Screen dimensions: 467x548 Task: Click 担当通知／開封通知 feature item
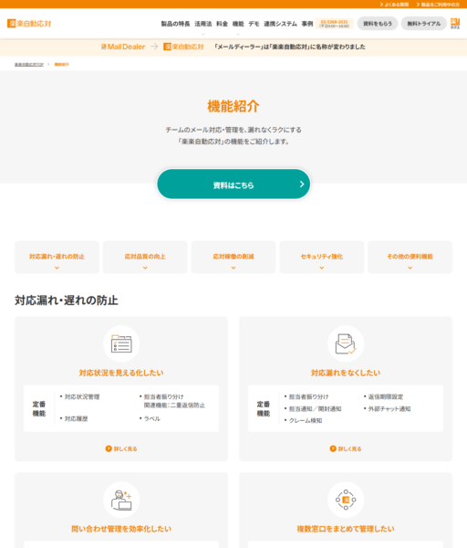(x=316, y=408)
